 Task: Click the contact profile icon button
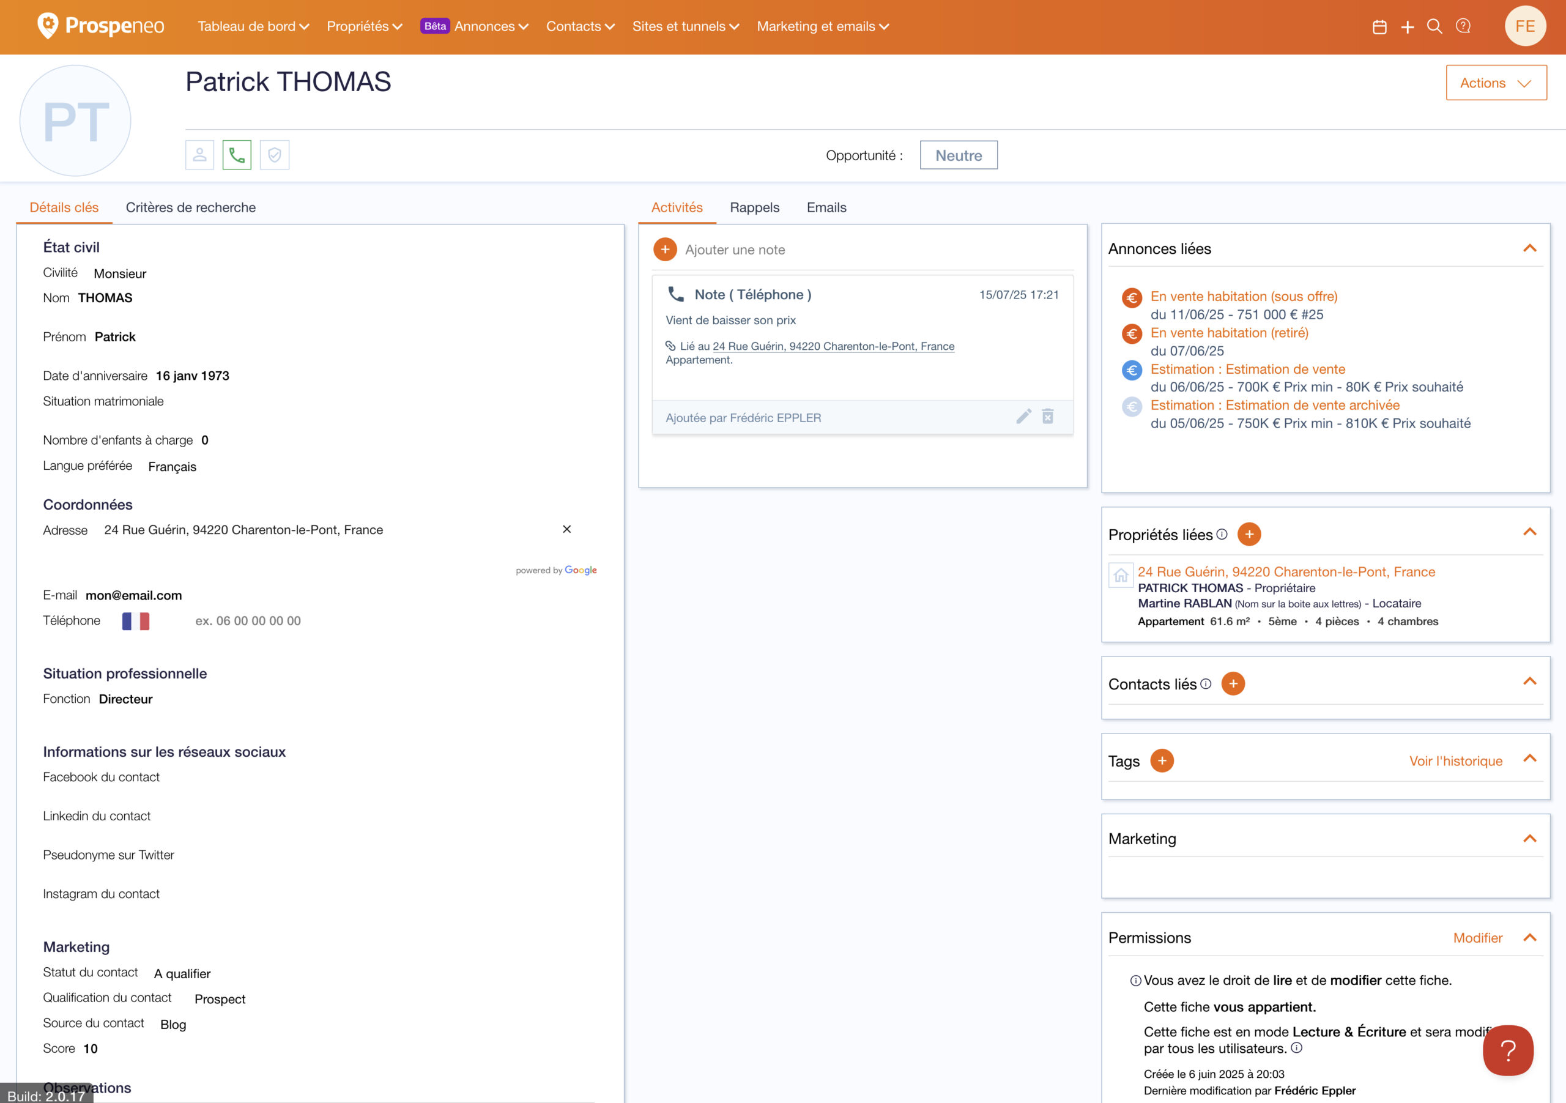pyautogui.click(x=200, y=155)
